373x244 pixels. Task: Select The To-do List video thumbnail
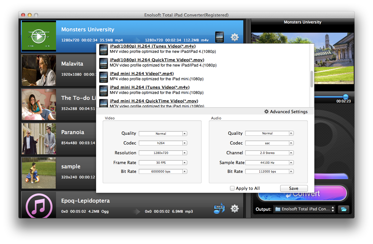coord(39,104)
